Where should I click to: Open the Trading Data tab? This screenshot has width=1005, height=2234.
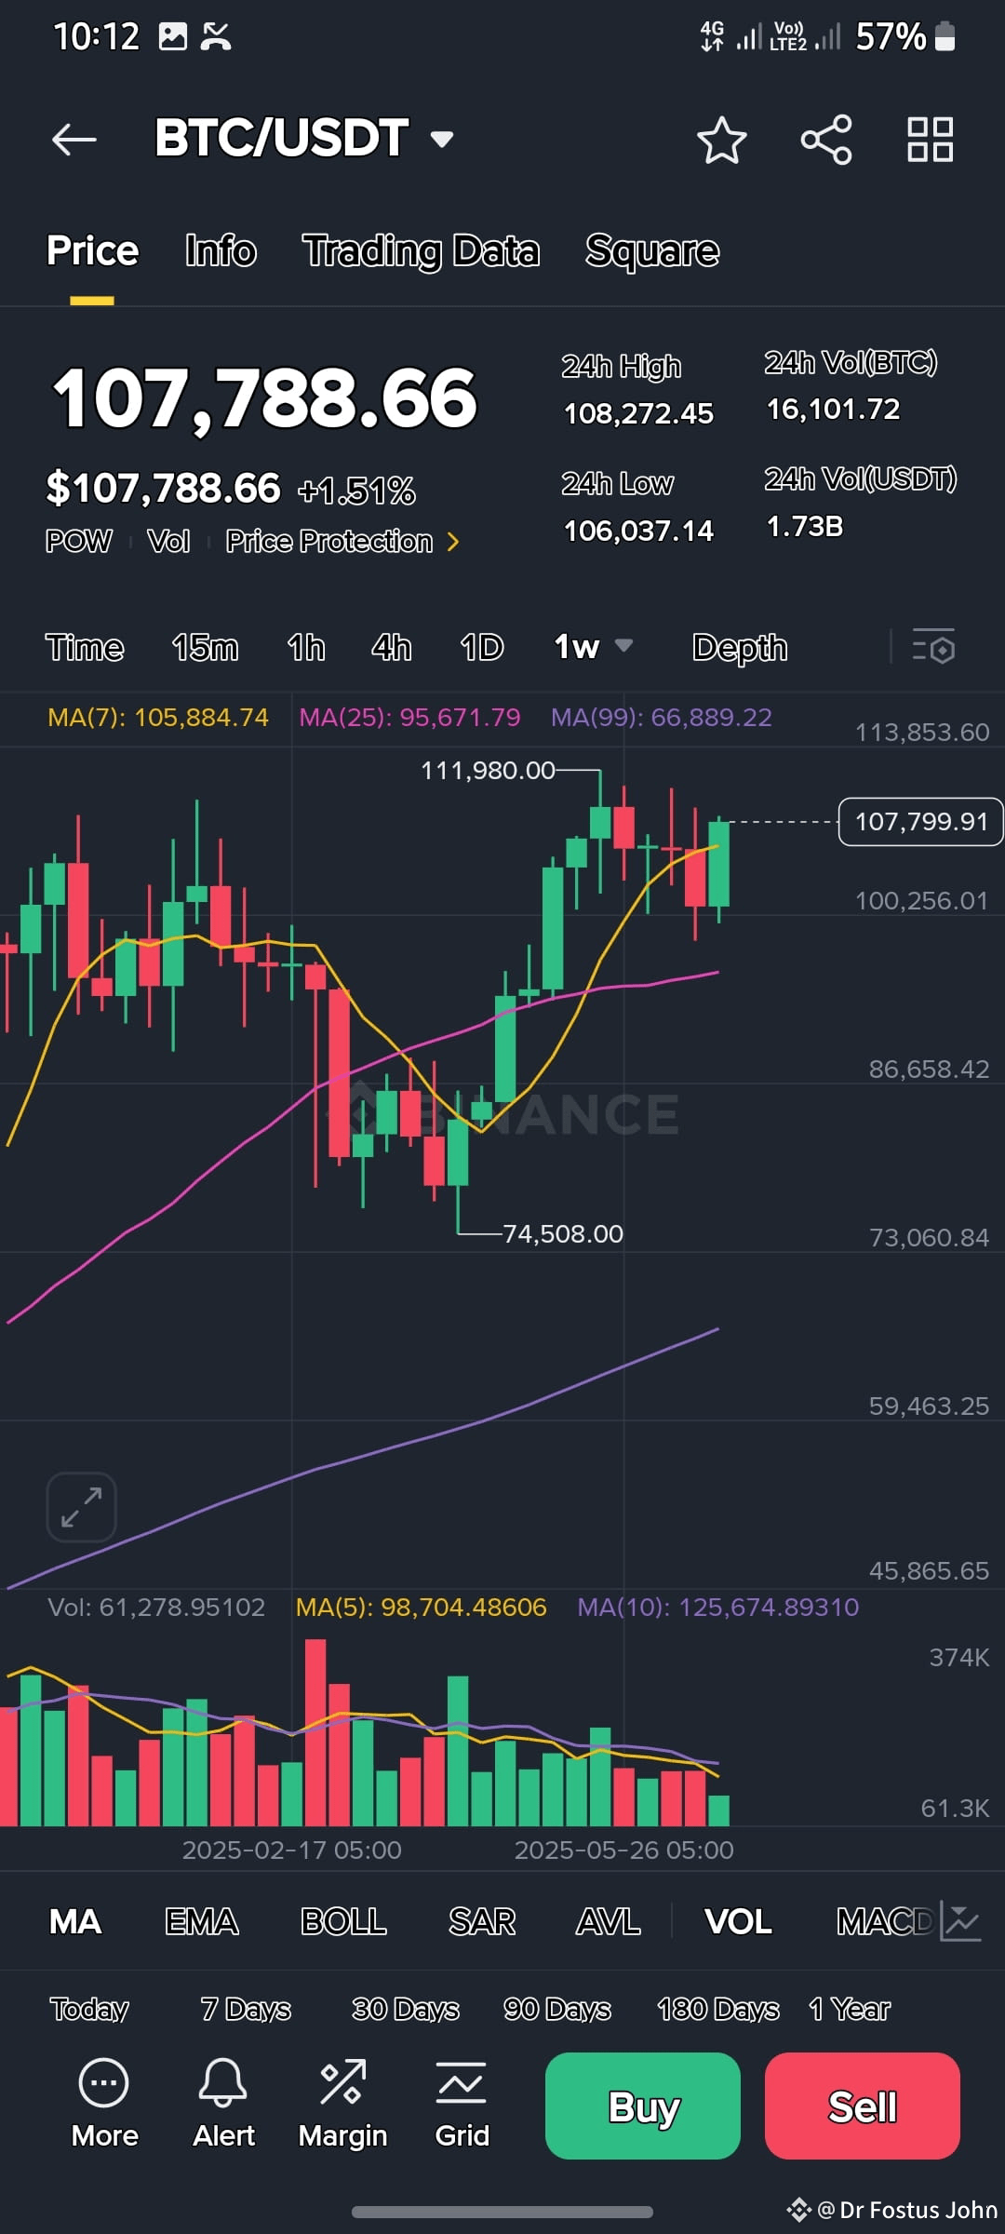(x=421, y=250)
